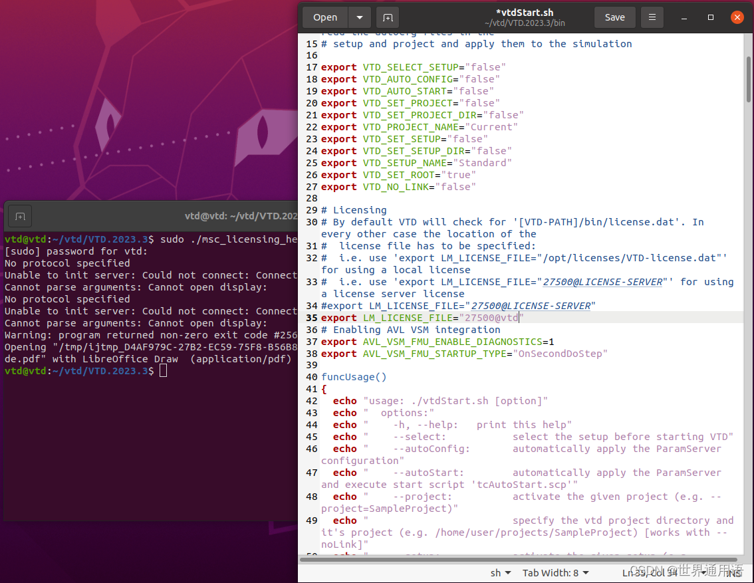Save the modified vtdStart.sh file
The image size is (754, 583).
click(x=614, y=17)
